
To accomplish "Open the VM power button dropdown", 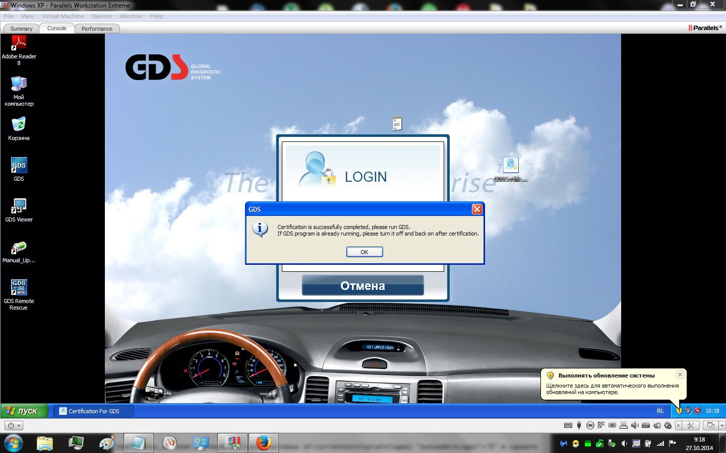I will point(14,425).
